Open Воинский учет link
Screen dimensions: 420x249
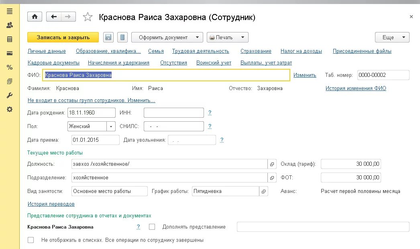214,62
